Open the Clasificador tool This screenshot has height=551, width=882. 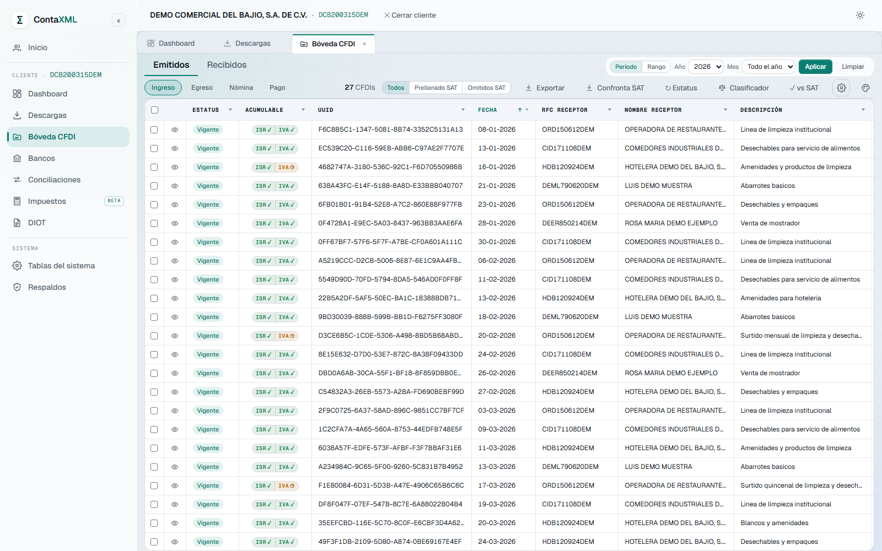click(744, 88)
